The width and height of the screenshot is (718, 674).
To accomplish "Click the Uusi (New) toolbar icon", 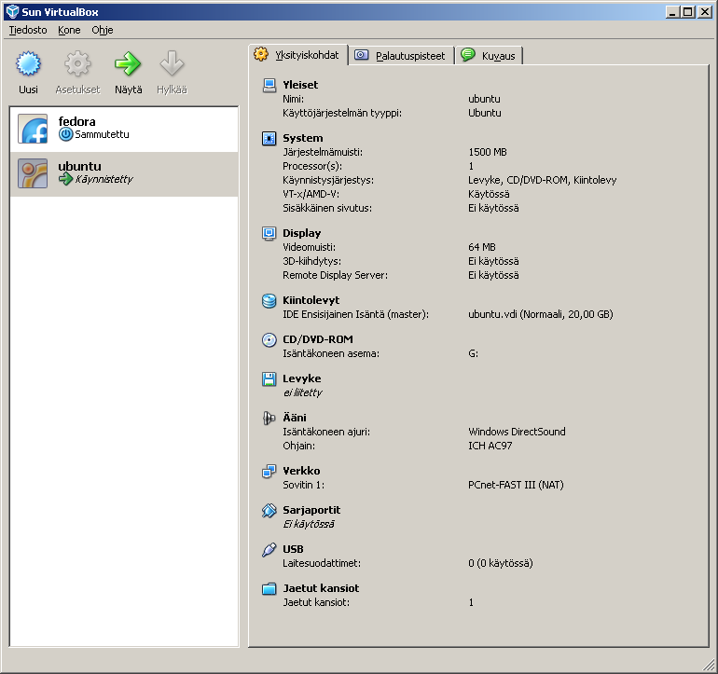I will click(29, 65).
